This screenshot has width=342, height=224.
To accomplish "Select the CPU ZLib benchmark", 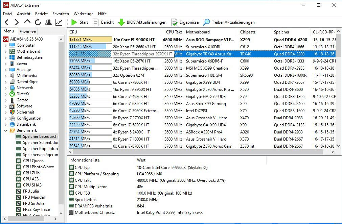I will coord(28,173).
